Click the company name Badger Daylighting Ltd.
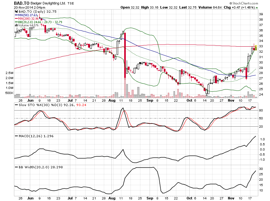270x201 pixels. click(x=48, y=3)
